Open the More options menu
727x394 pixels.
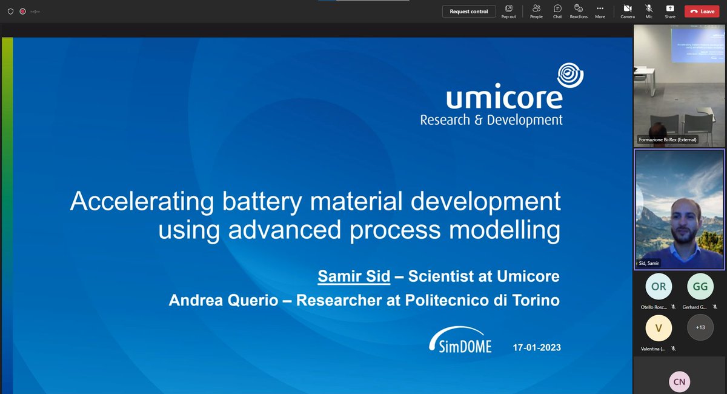click(600, 11)
